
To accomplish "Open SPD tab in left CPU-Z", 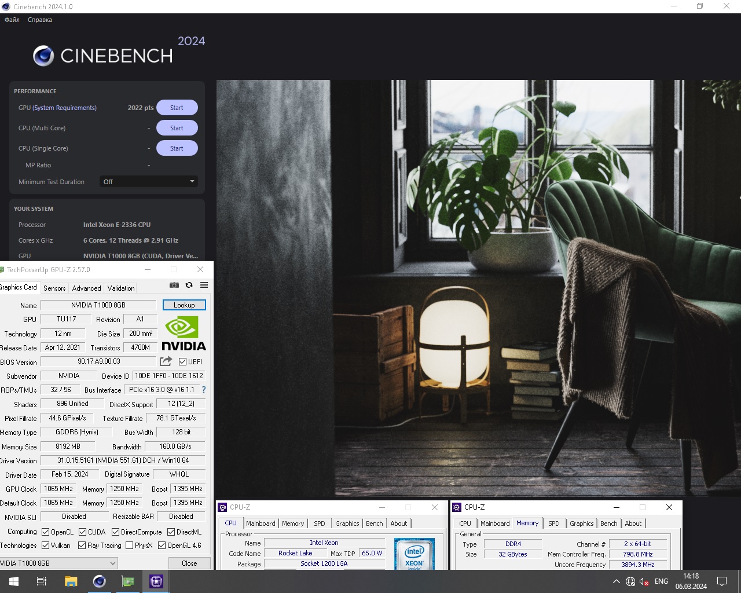I will tap(320, 524).
